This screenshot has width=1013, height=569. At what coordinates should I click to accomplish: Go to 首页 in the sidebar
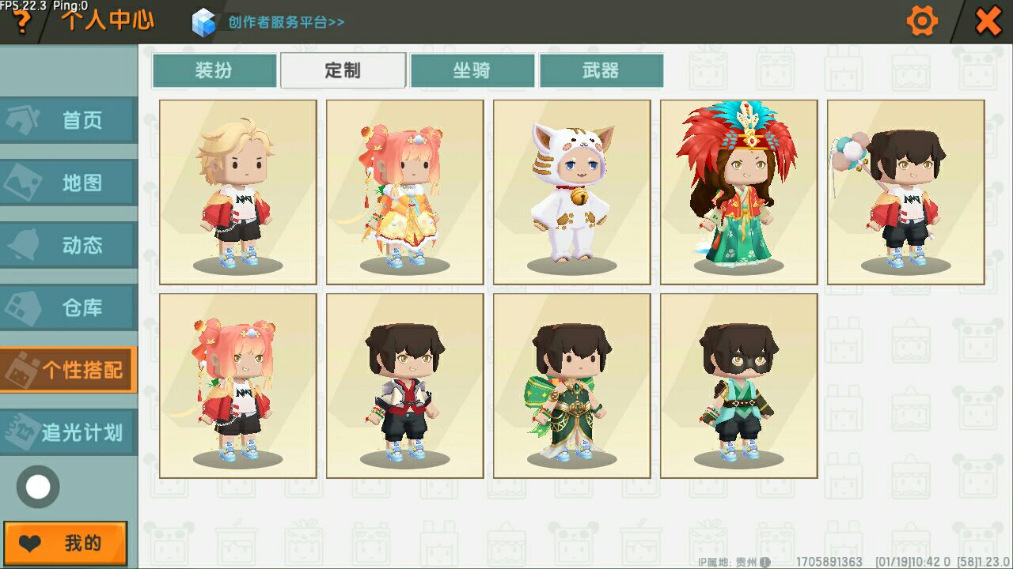[x=68, y=120]
